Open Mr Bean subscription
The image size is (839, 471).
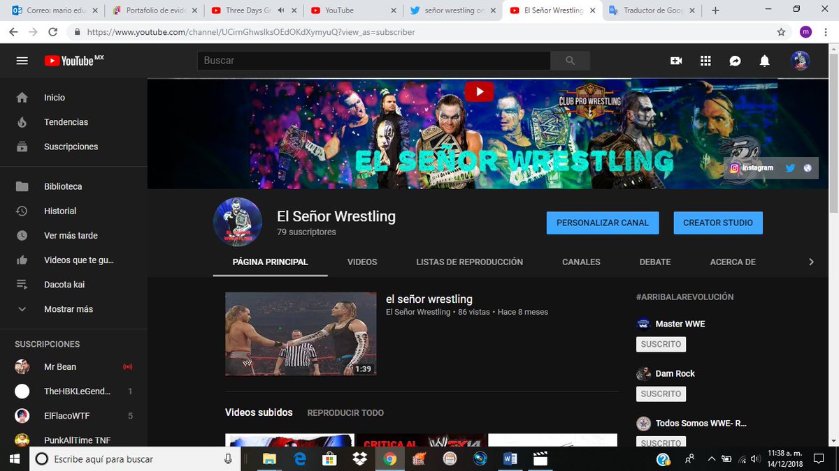click(73, 367)
